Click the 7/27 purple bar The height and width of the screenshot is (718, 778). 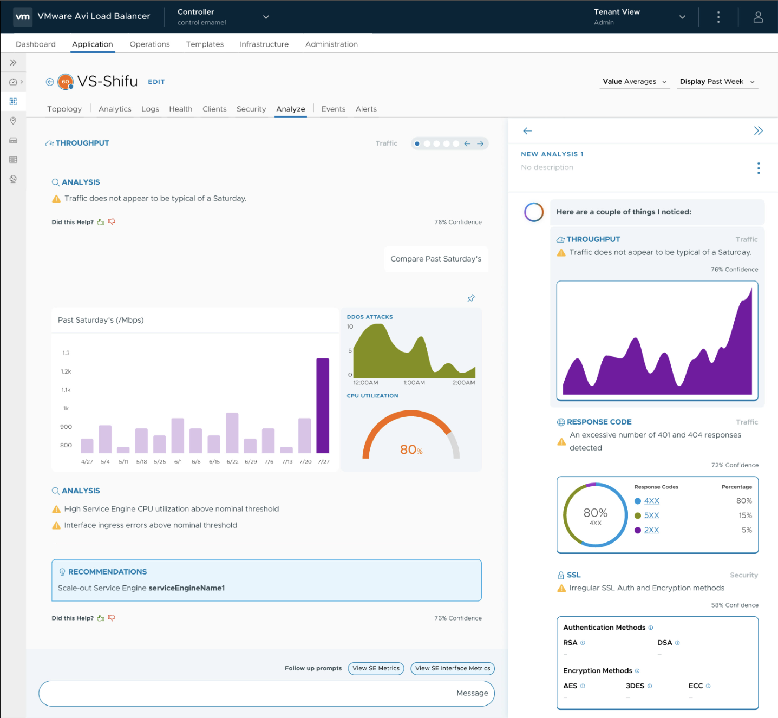[x=323, y=406]
